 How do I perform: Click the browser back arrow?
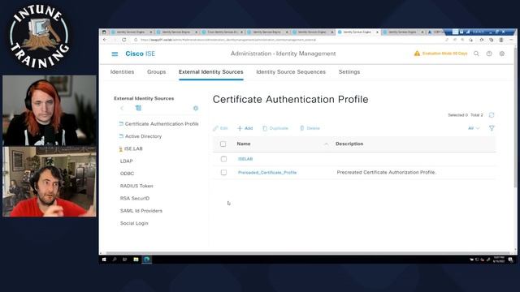pos(105,40)
